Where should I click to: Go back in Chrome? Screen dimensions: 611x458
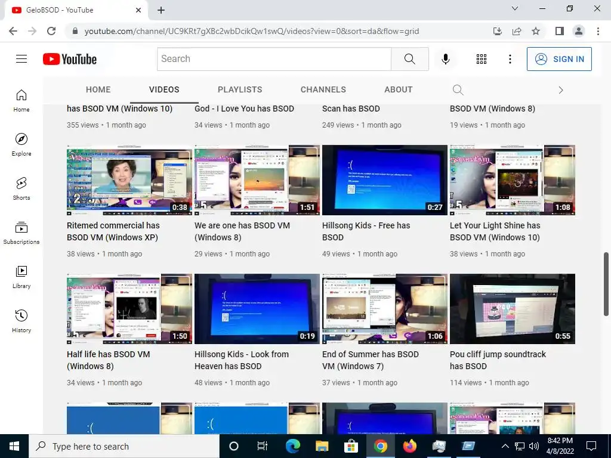click(13, 31)
